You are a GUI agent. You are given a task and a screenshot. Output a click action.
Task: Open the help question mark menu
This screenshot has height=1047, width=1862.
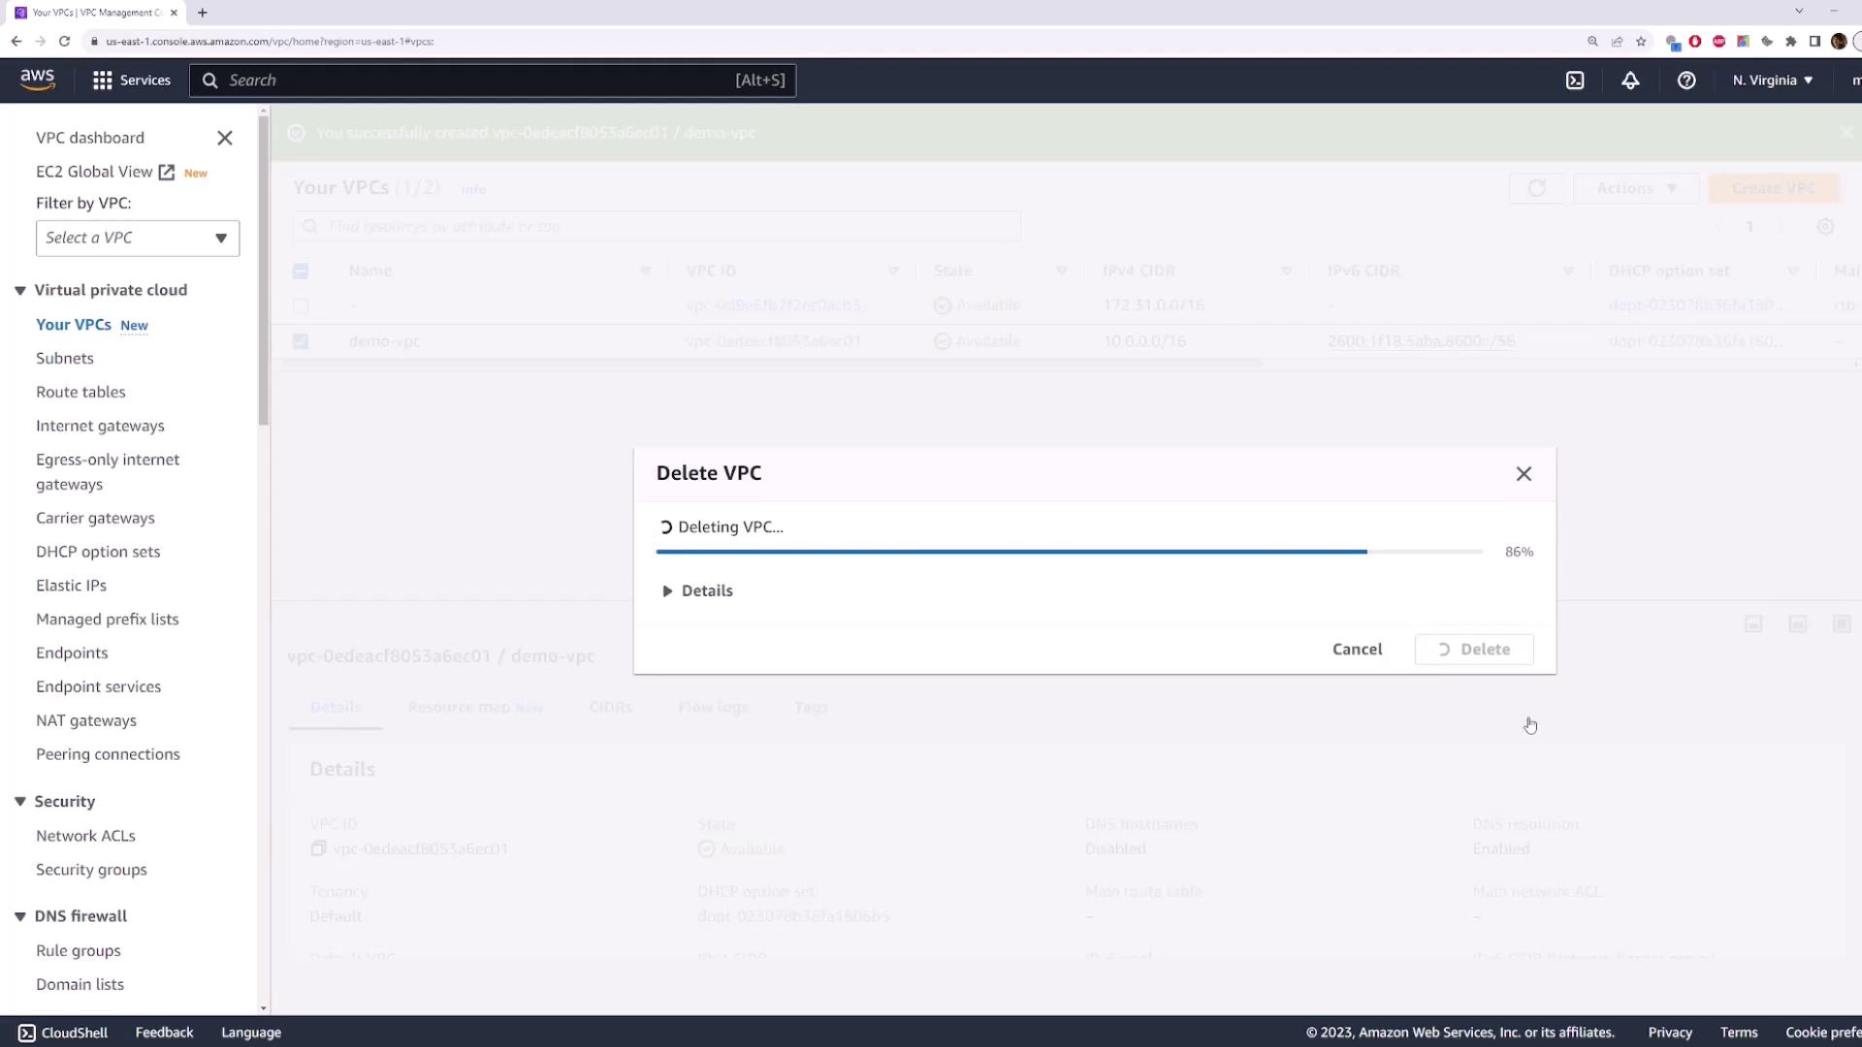[x=1686, y=80]
